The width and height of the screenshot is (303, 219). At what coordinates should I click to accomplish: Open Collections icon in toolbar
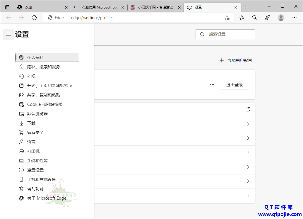point(255,18)
